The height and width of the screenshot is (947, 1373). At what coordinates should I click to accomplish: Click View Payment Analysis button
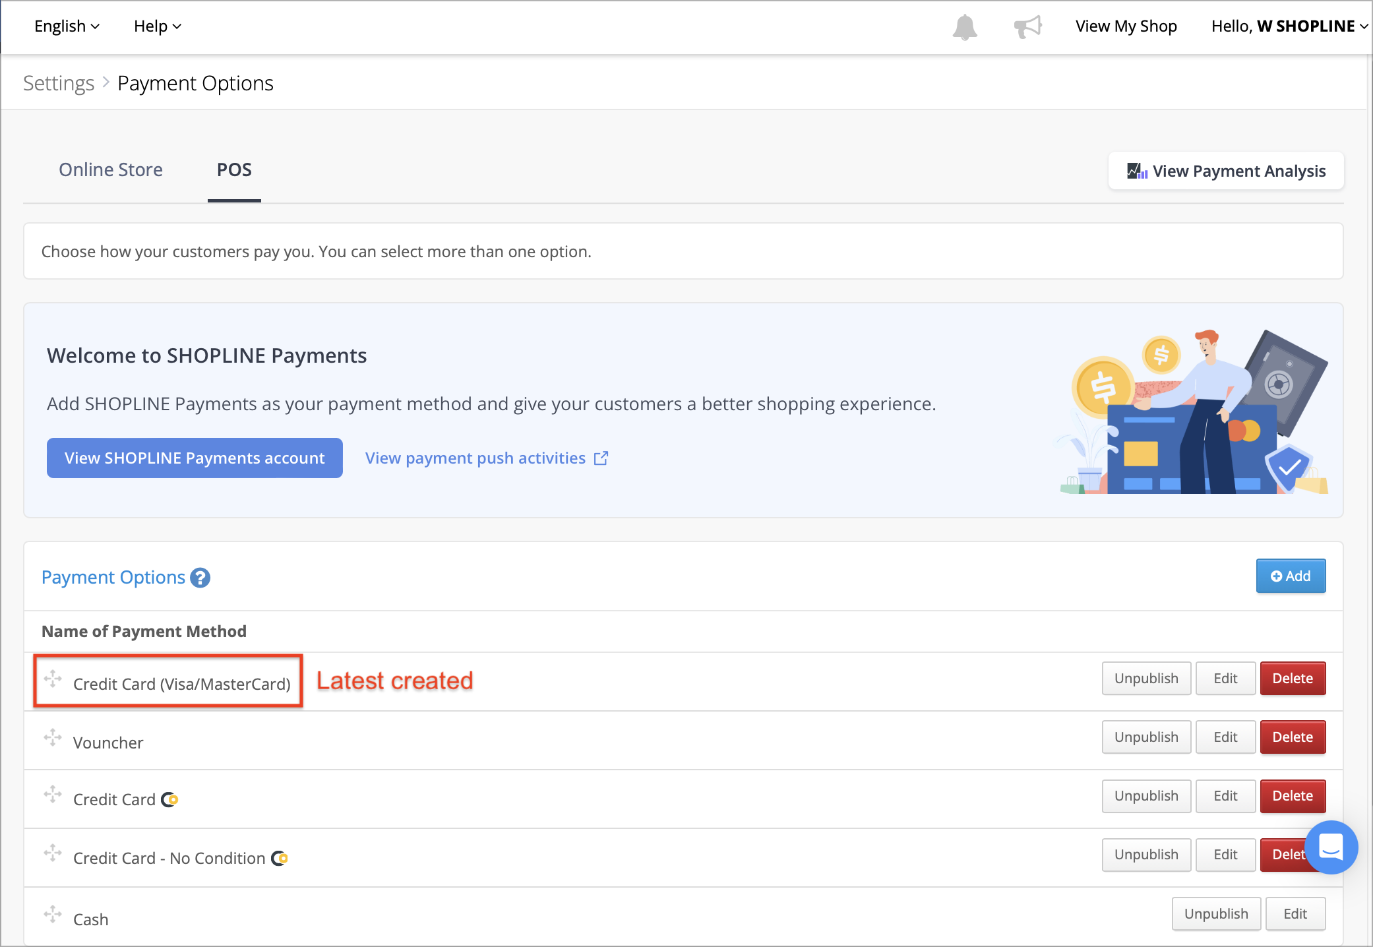[1226, 171]
